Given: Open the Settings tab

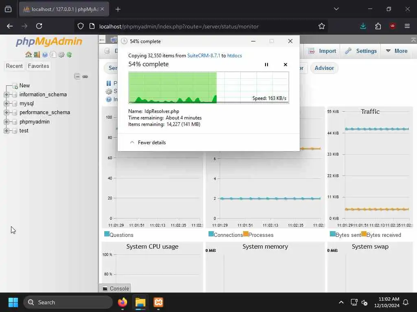Looking at the screenshot, I should click(x=361, y=51).
